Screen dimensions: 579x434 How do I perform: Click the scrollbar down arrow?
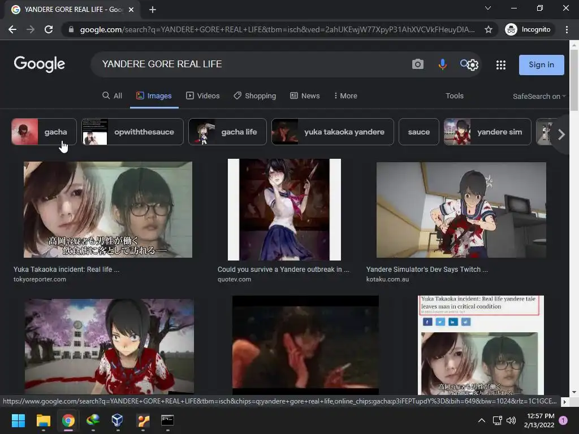[x=574, y=392]
